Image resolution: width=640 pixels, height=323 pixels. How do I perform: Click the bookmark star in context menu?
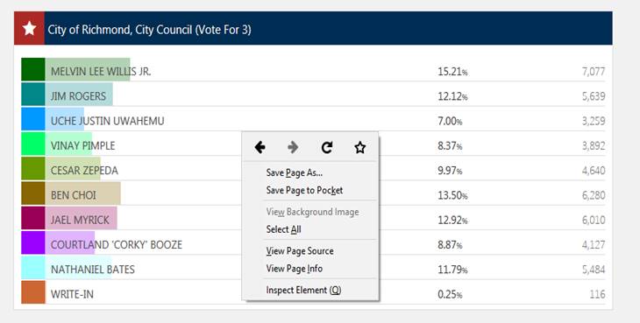359,147
